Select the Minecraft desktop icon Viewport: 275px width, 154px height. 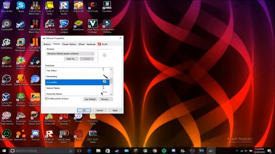coord(6,62)
